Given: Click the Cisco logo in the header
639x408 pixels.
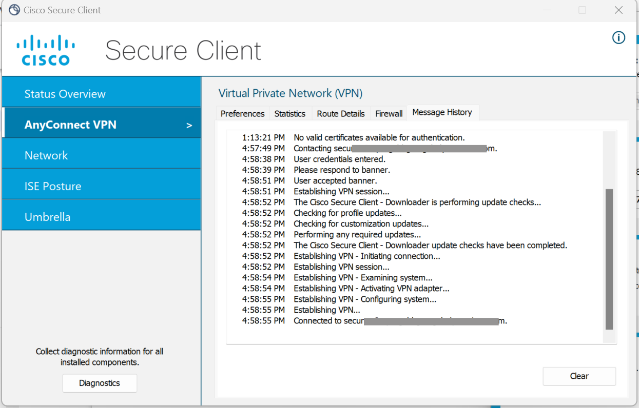Looking at the screenshot, I should coord(46,50).
